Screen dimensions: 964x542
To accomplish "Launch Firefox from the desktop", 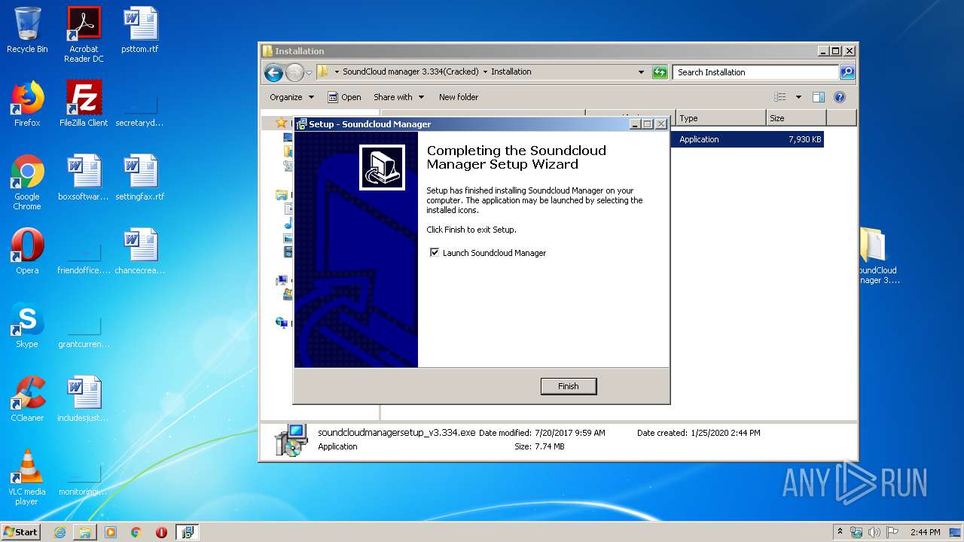I will [27, 104].
